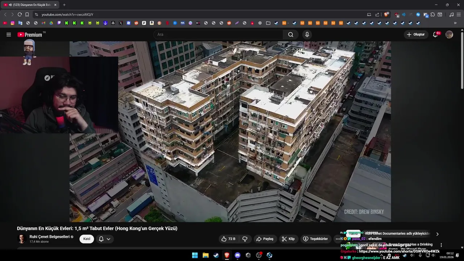Show hidden bookmarks overflow chevron
464x261 pixels.
[455, 23]
